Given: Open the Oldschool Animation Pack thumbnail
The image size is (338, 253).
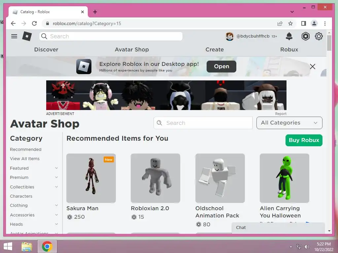Looking at the screenshot, I should 220,178.
